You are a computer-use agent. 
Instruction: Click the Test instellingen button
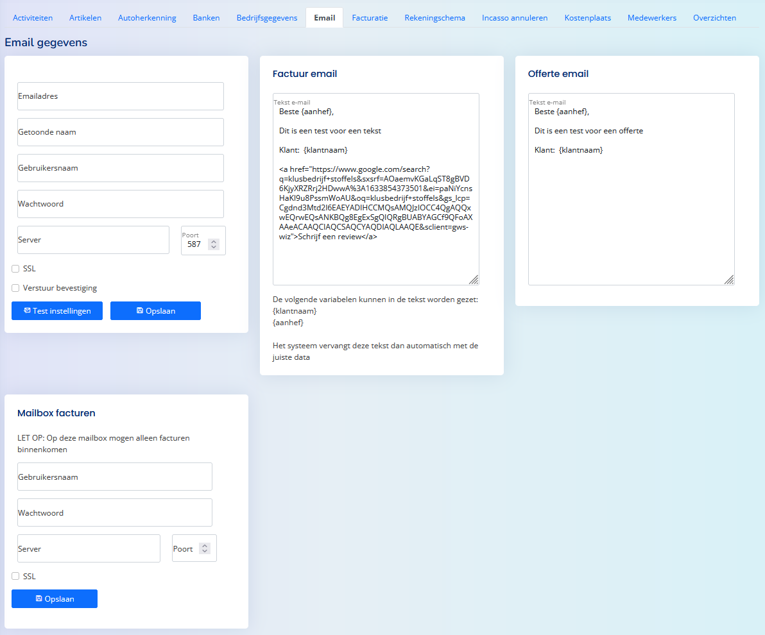tap(57, 310)
